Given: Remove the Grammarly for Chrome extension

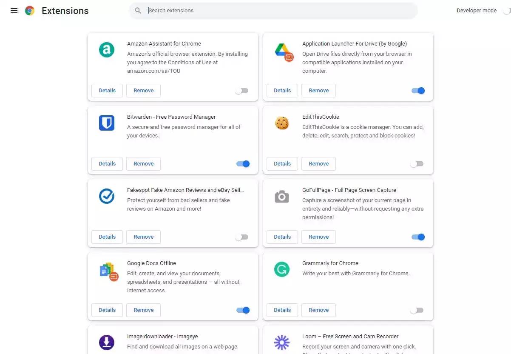Looking at the screenshot, I should tap(318, 310).
